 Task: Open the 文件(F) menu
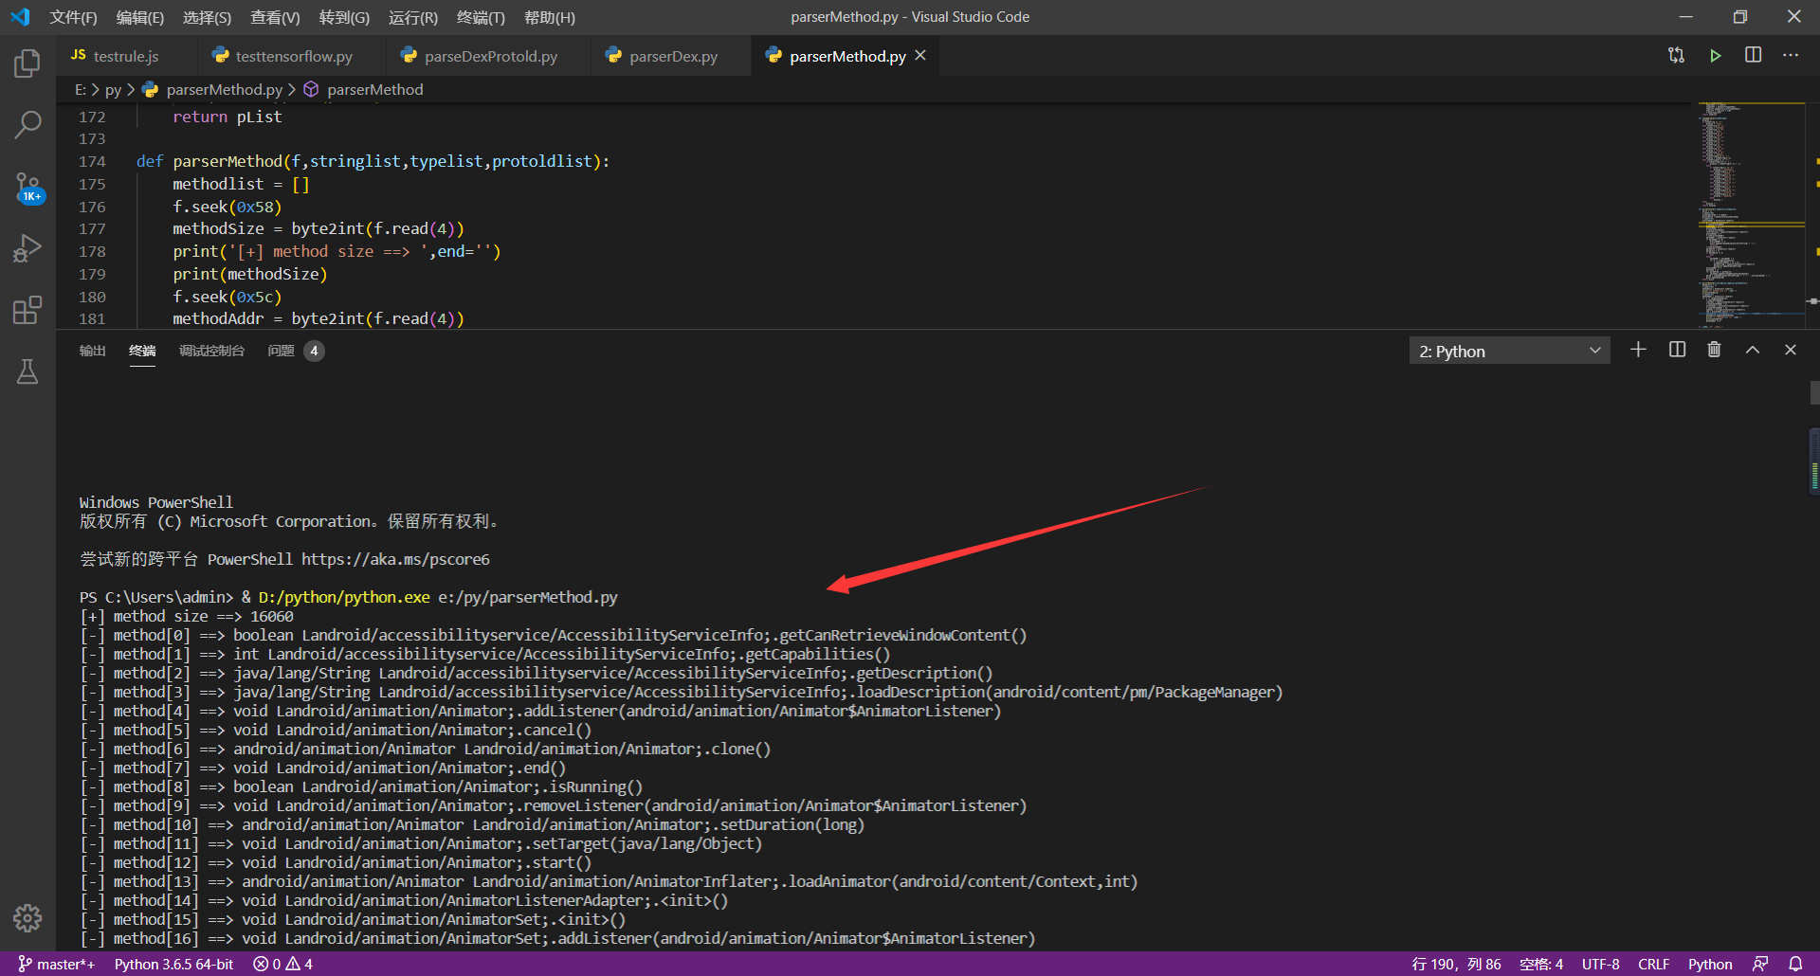click(x=73, y=17)
